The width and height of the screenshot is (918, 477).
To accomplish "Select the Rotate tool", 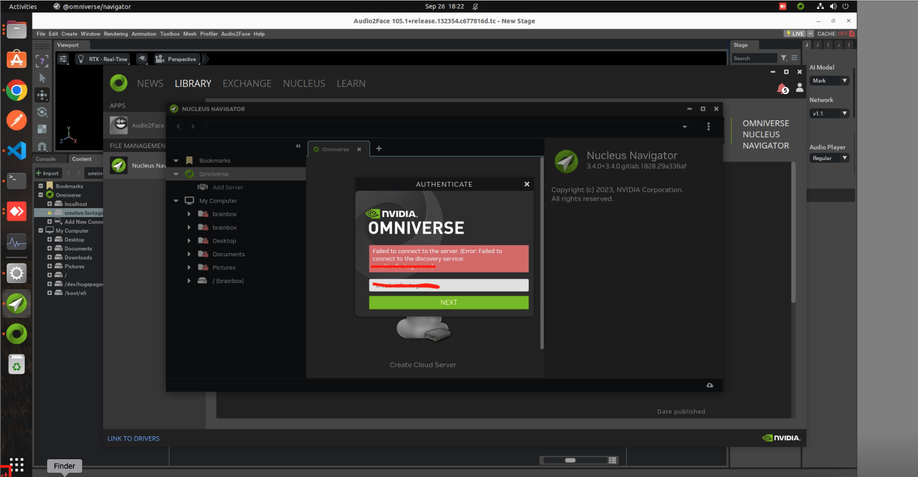I will pyautogui.click(x=42, y=111).
